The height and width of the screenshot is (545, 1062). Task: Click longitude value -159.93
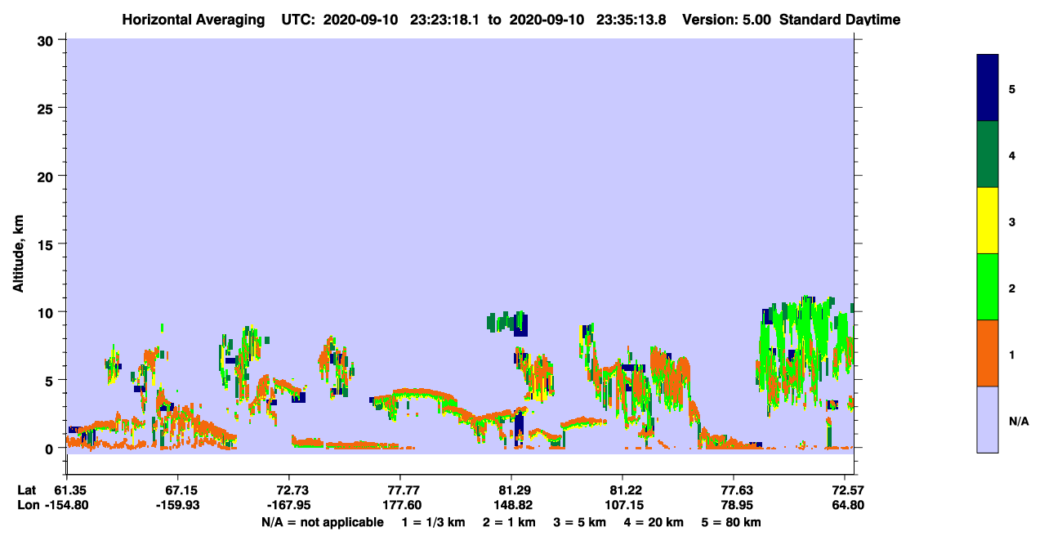coord(177,505)
